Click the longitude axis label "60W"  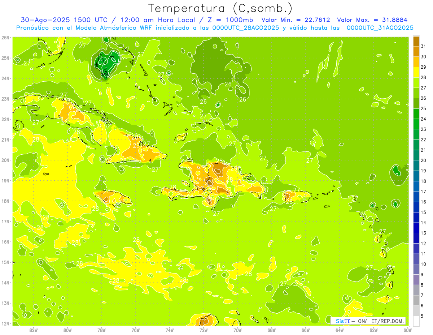408,330
